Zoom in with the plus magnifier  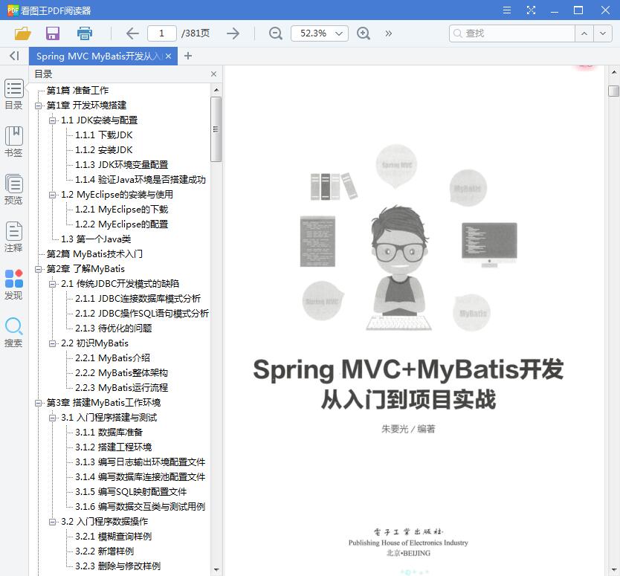pyautogui.click(x=364, y=33)
